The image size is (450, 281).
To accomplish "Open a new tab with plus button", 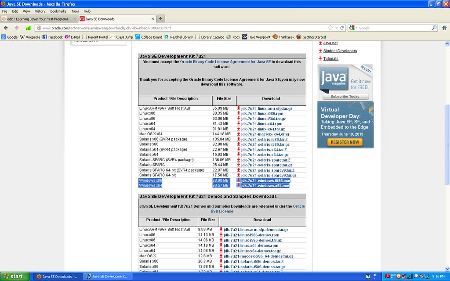I will coord(161,18).
